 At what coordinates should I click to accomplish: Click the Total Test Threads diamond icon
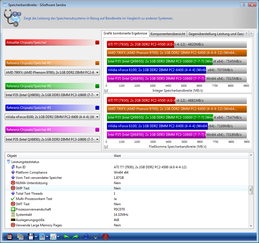click(13, 194)
